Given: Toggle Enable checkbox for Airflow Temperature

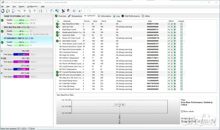Looking at the screenshot, I should click(x=181, y=58).
